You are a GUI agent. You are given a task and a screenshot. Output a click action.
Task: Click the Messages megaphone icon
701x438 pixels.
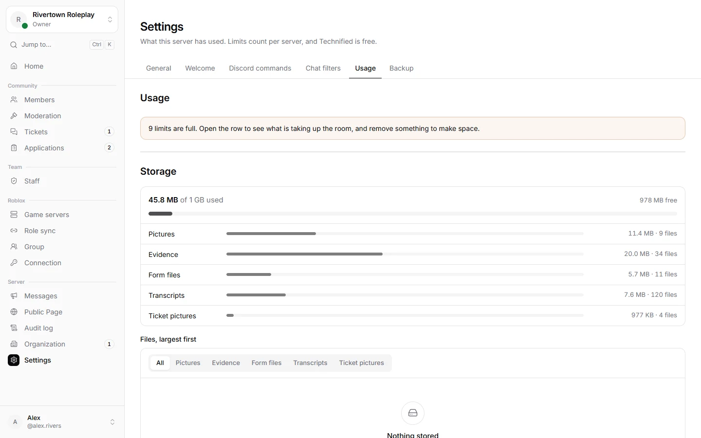tap(14, 296)
